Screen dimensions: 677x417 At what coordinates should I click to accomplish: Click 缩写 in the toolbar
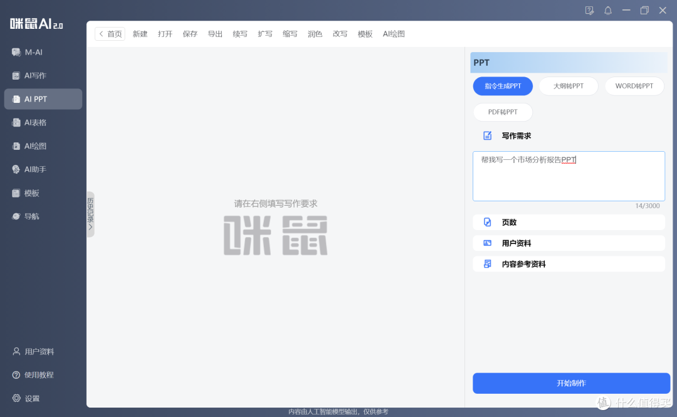pos(290,34)
